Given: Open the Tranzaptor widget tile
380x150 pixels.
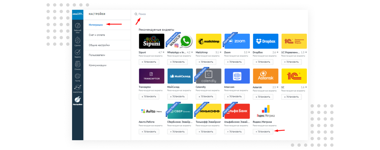Looking at the screenshot, I should (151, 76).
